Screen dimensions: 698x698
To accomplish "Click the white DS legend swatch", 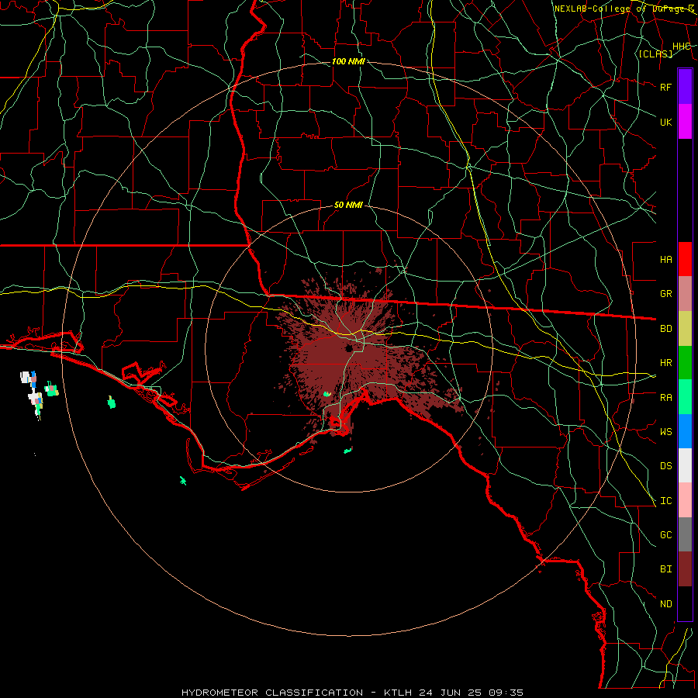I will [x=685, y=465].
